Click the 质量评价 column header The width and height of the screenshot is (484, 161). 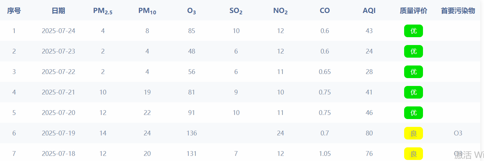[413, 11]
